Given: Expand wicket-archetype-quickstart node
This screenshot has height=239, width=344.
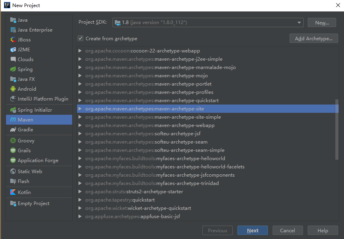Looking at the screenshot, I should point(80,208).
